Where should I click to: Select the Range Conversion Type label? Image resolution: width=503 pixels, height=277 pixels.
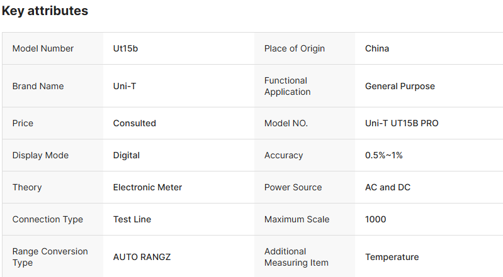point(50,257)
